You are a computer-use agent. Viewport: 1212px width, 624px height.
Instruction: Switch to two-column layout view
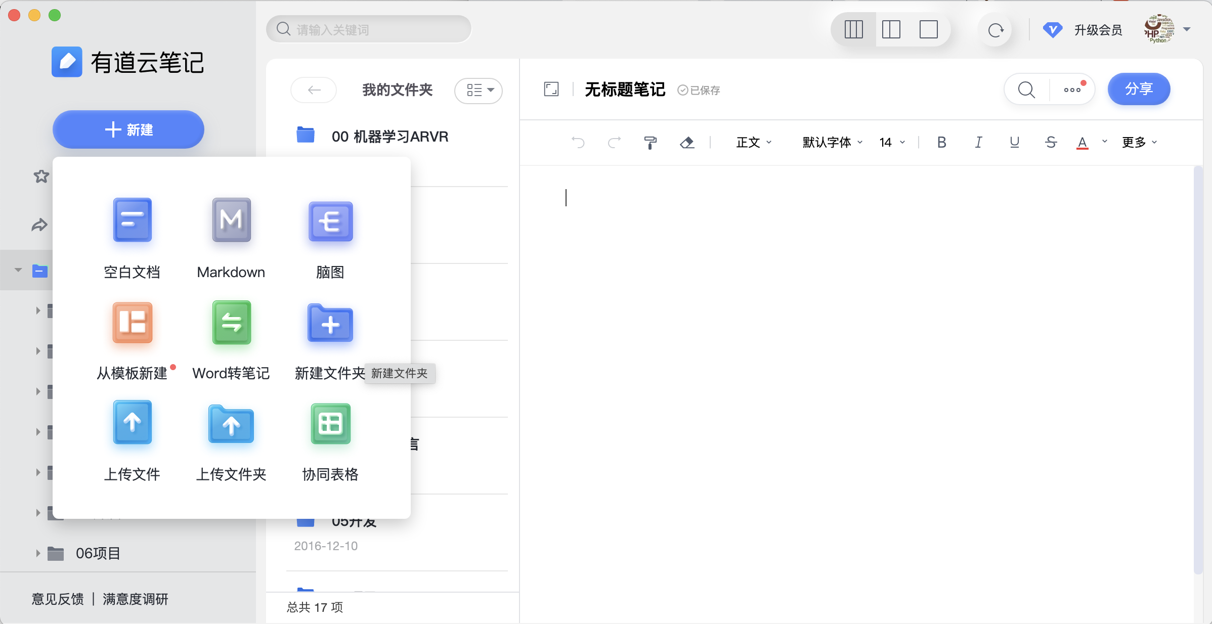(x=891, y=29)
